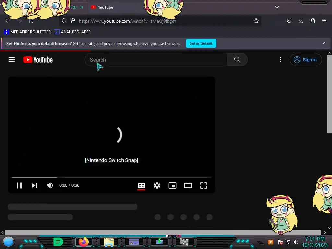The width and height of the screenshot is (332, 249).
Task: Click the taskbar clock and date
Action: (314, 242)
